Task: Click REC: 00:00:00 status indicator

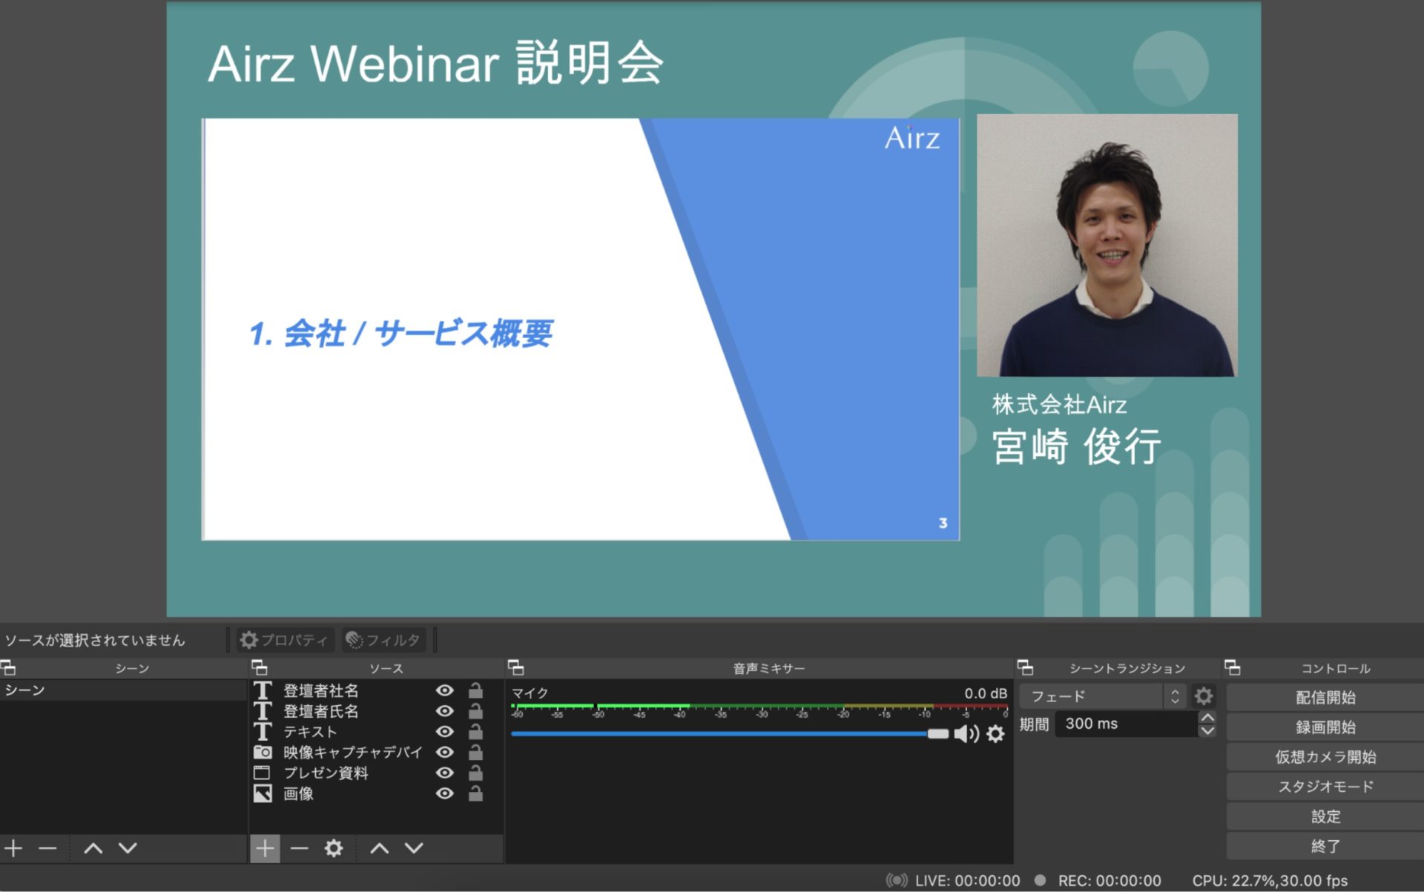Action: [1098, 880]
